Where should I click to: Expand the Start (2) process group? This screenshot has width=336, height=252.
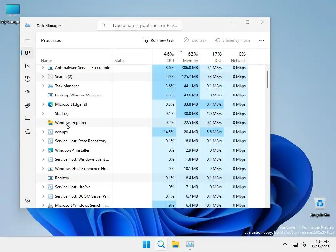43,114
